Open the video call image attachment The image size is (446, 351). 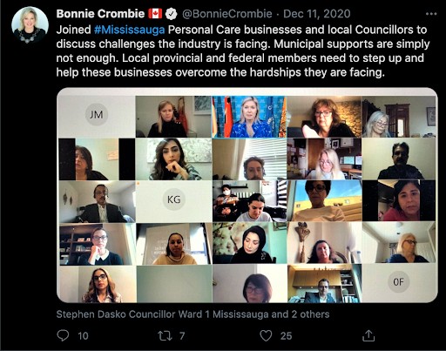[247, 195]
